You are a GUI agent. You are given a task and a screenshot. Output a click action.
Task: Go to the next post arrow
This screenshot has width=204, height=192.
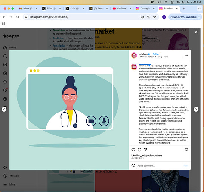tap(196, 109)
